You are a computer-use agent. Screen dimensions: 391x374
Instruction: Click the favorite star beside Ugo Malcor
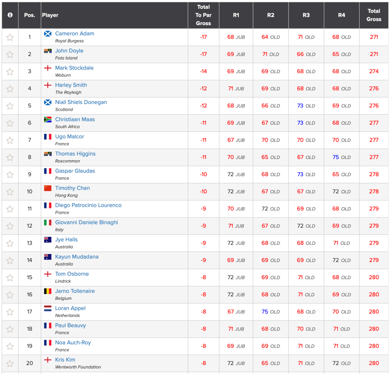[10, 140]
